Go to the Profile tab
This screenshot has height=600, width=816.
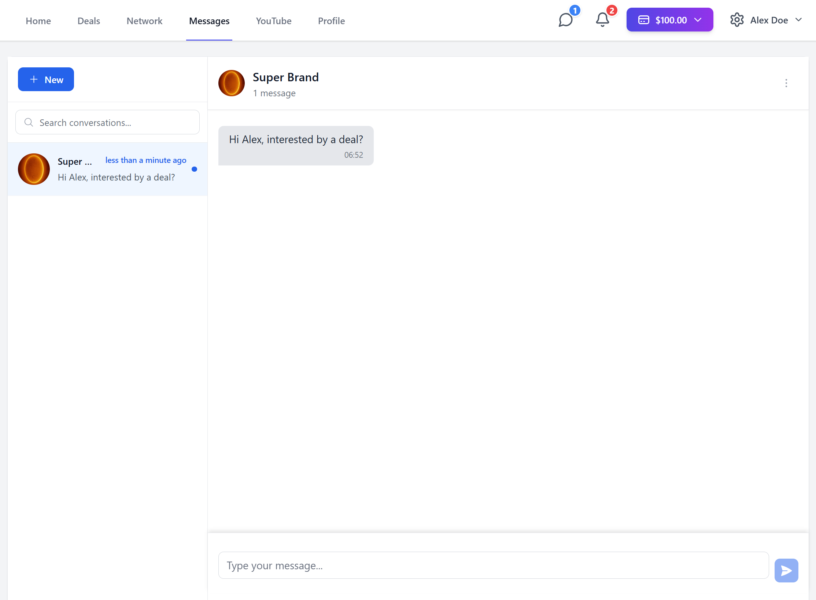click(331, 21)
